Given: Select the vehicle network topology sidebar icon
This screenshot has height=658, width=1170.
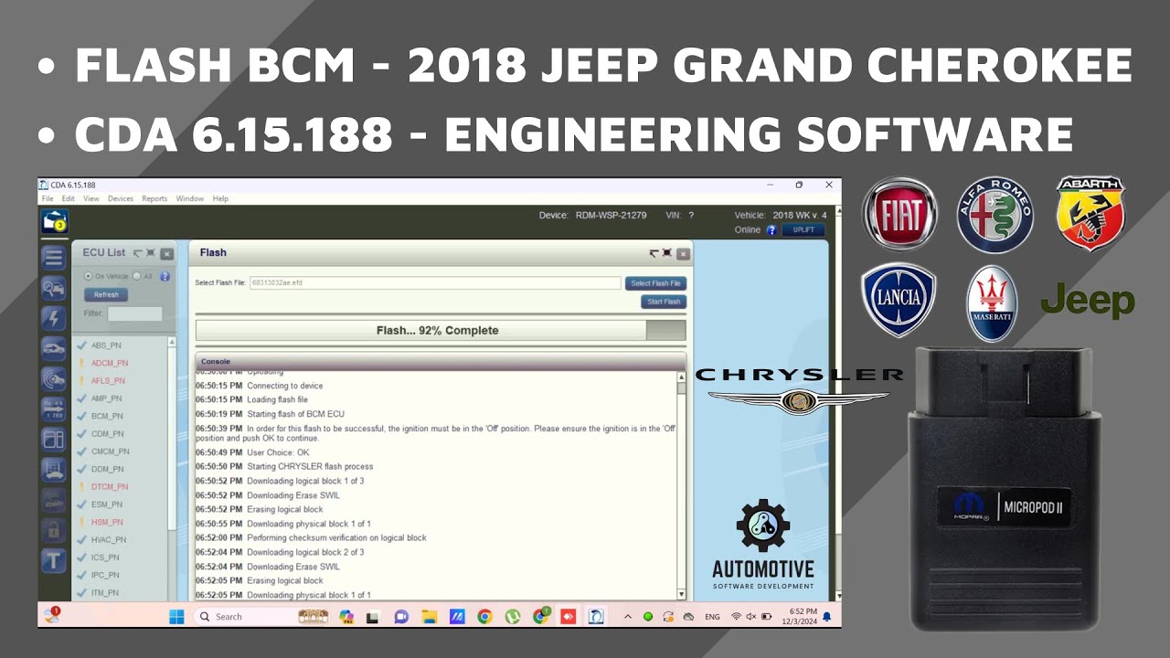Looking at the screenshot, I should pyautogui.click(x=54, y=469).
